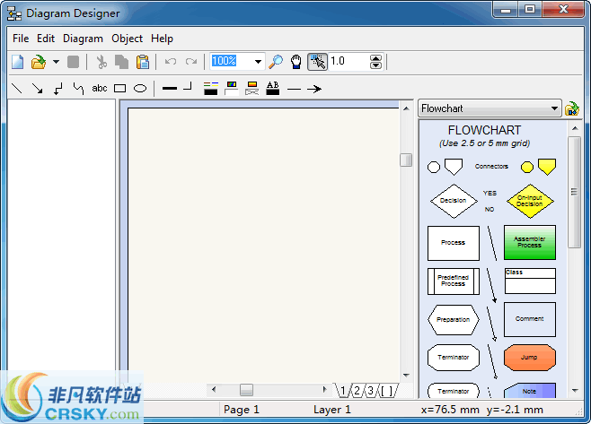Screen dimensions: 591x424
Task: Select the yellow off-page connector shape
Action: (x=547, y=167)
